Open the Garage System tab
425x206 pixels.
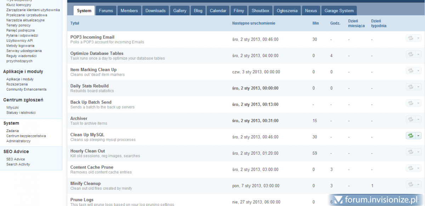coord(339,11)
